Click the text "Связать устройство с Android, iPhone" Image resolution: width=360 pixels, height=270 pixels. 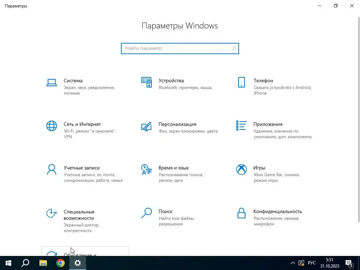pos(282,90)
